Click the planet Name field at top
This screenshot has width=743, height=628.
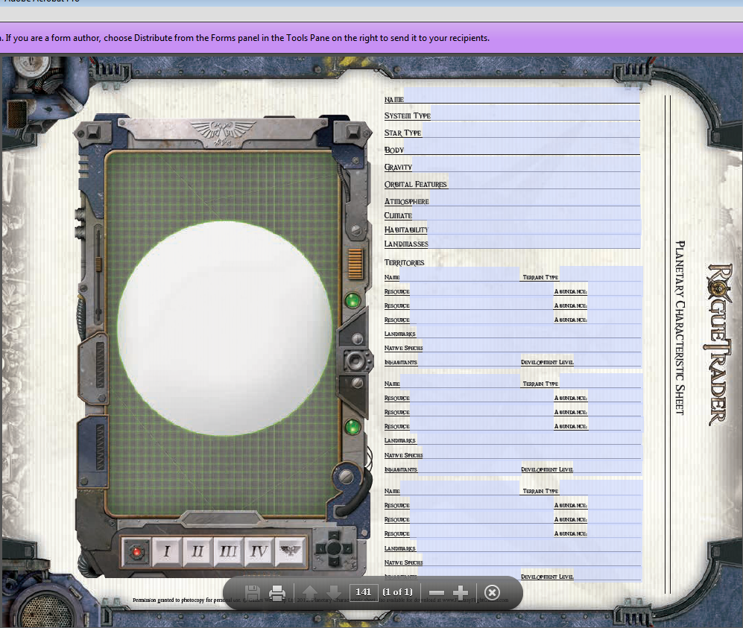(x=522, y=95)
